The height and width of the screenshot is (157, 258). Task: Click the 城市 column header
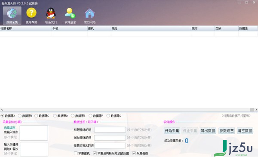pyautogui.click(x=203, y=28)
